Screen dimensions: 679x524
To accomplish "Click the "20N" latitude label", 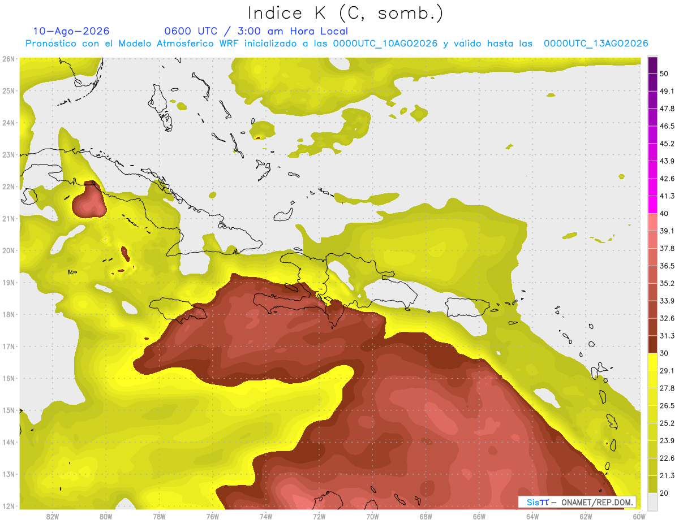I will point(8,250).
